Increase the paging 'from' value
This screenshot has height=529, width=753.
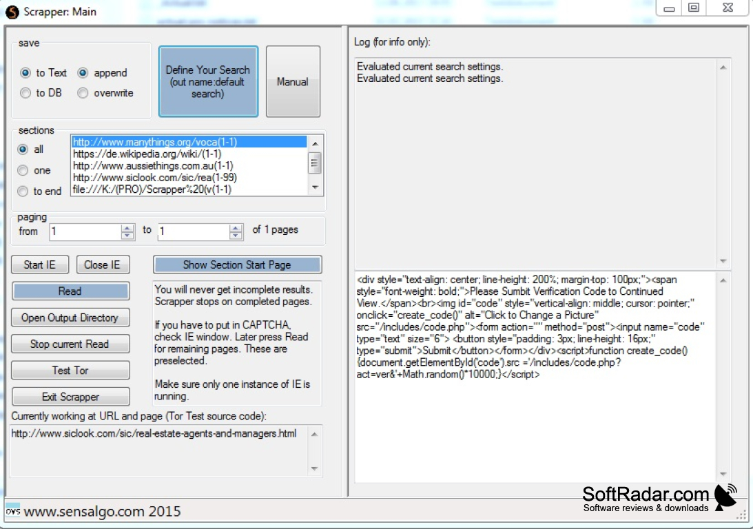pyautogui.click(x=127, y=228)
